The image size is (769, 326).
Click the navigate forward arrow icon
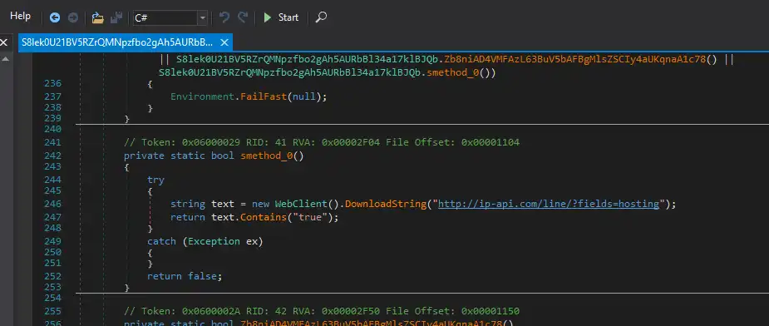[x=72, y=17]
